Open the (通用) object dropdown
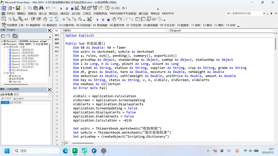The image size is (278, 156). 166,31
